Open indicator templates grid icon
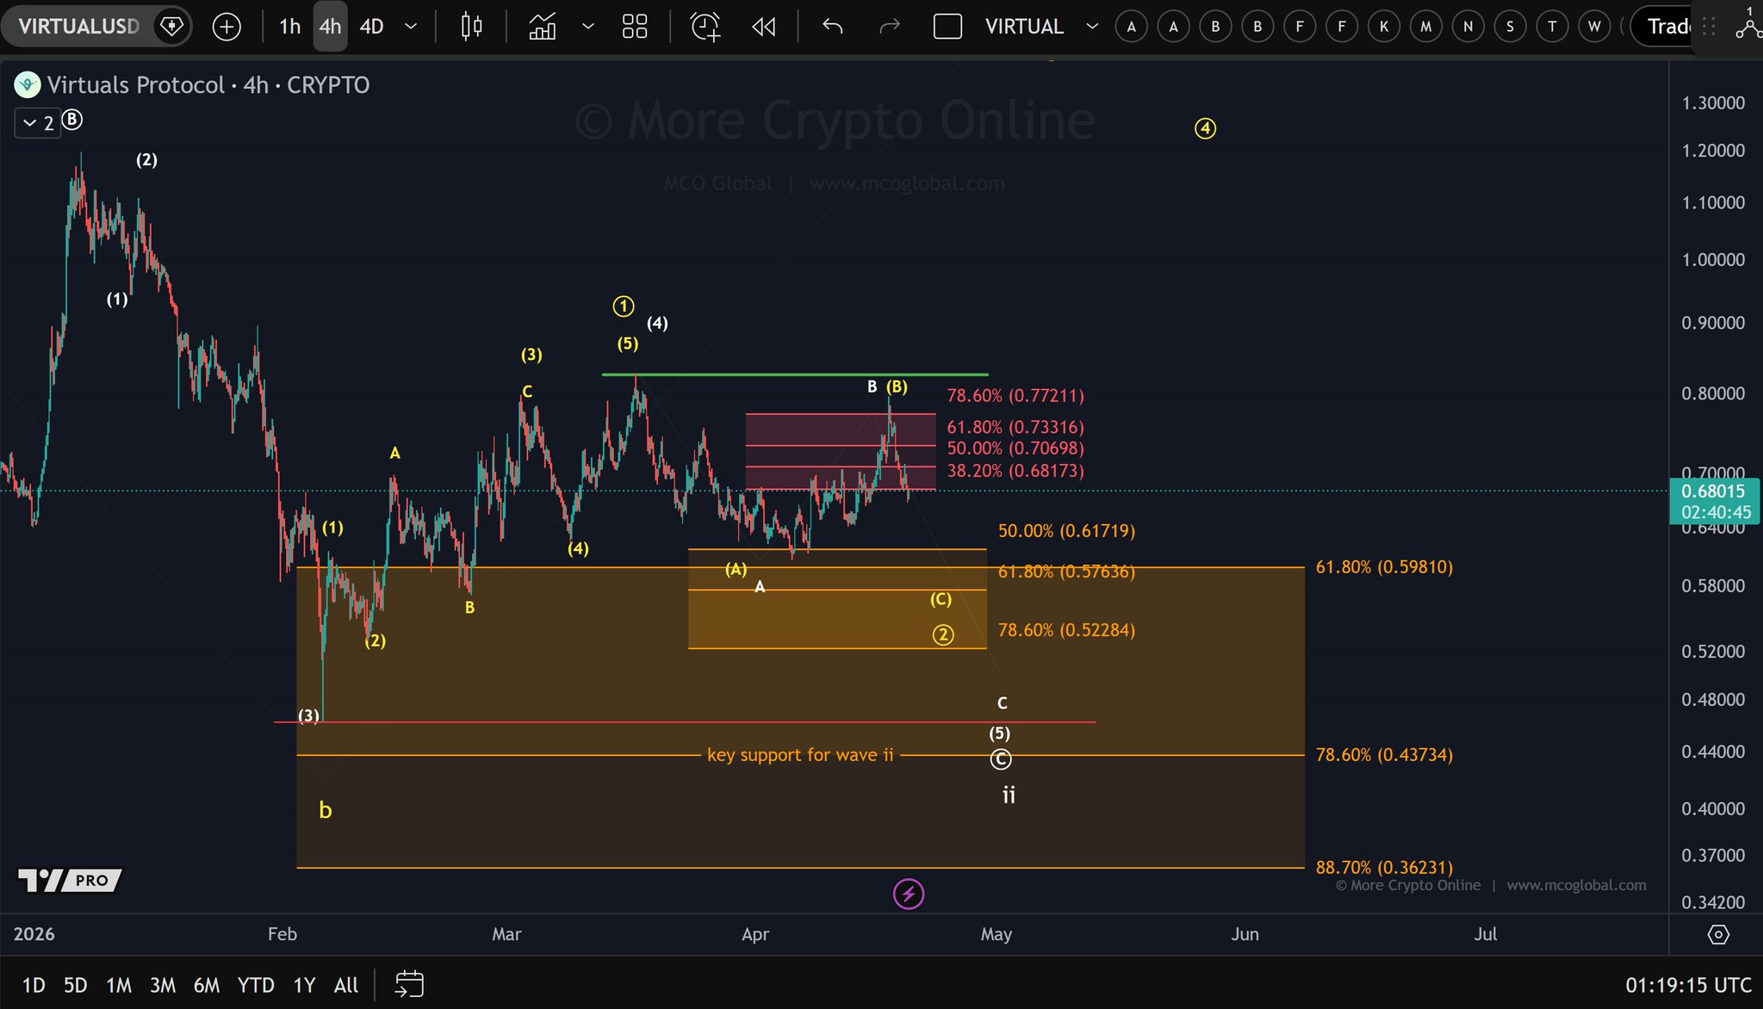The width and height of the screenshot is (1763, 1009). pyautogui.click(x=635, y=27)
